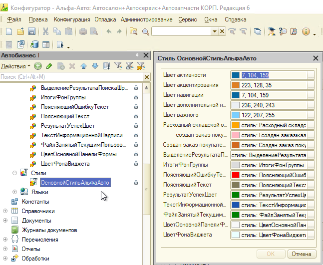This screenshot has width=323, height=265.
Task: Open the Действия dropdown menu
Action: (15, 66)
